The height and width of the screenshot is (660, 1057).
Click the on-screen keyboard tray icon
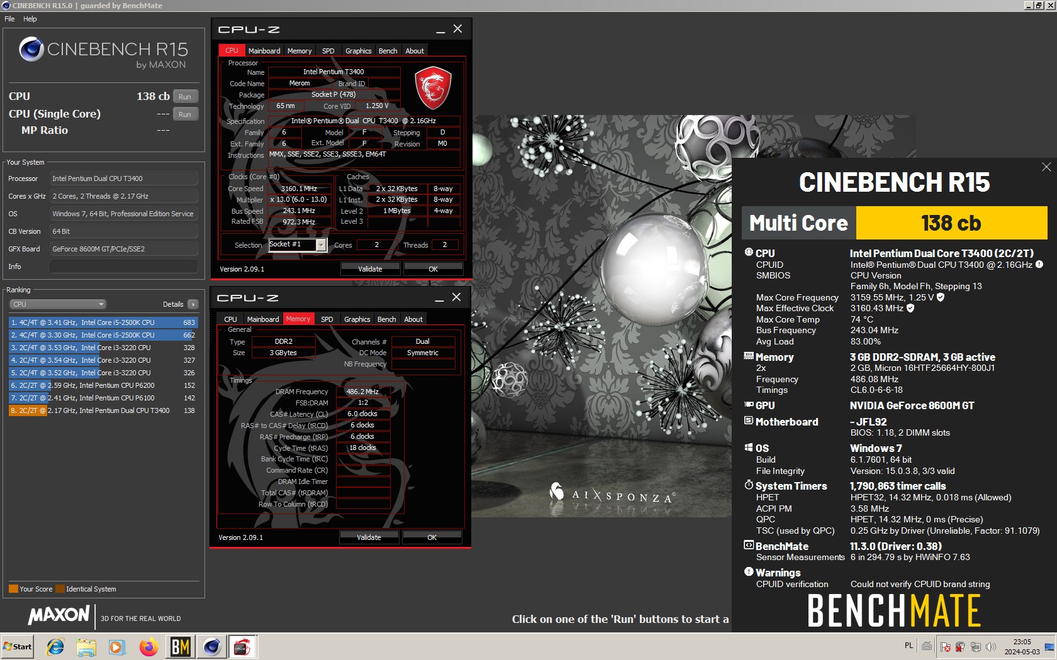[927, 646]
